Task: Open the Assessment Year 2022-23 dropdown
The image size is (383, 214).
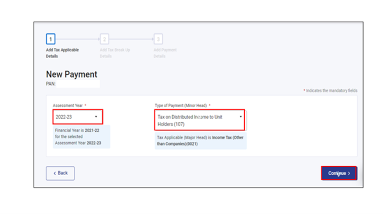Action: [77, 117]
